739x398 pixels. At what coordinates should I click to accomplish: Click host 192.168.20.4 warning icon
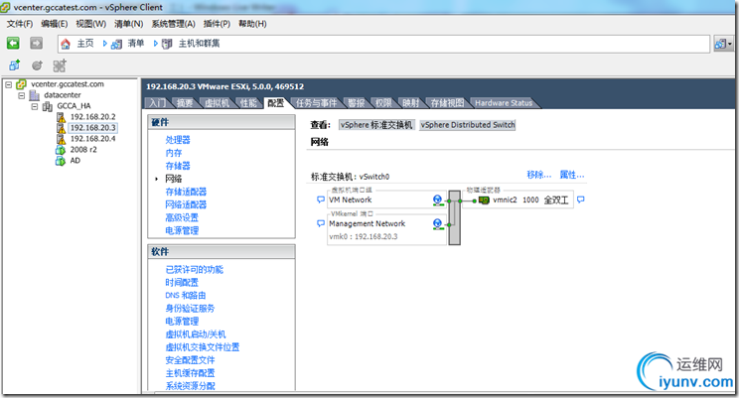click(x=61, y=139)
